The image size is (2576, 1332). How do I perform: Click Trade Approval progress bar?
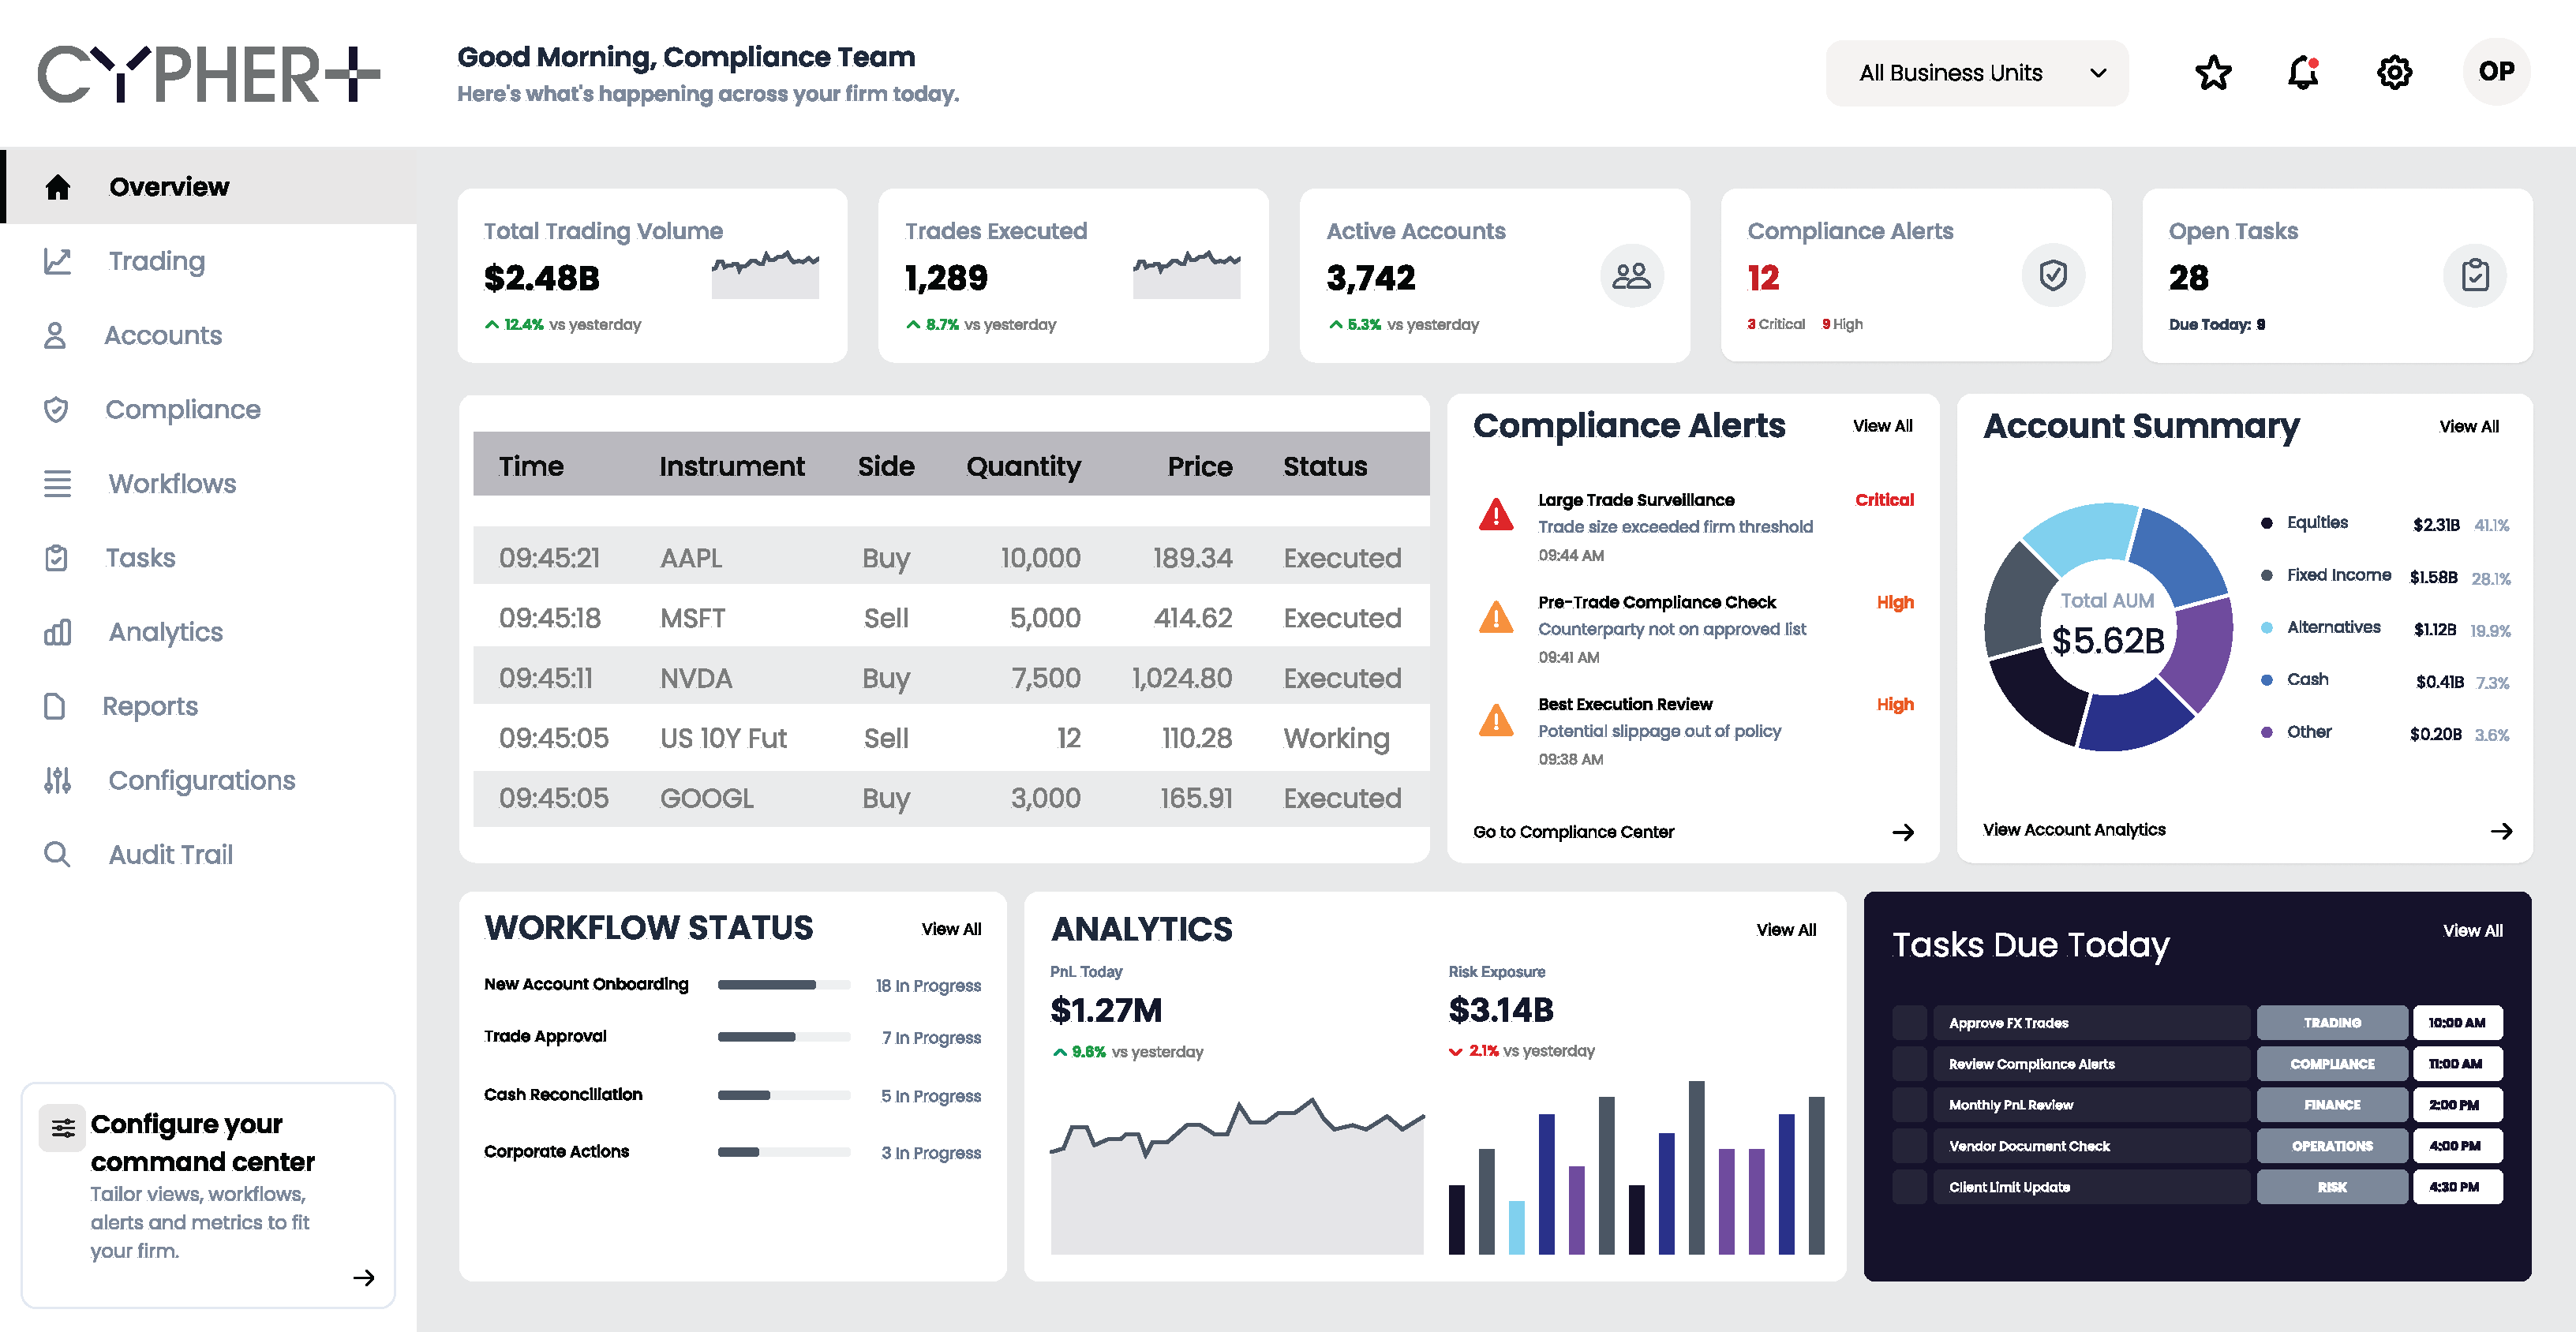click(784, 1037)
